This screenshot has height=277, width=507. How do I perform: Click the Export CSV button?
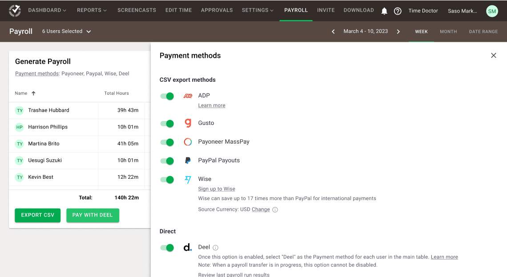click(38, 215)
